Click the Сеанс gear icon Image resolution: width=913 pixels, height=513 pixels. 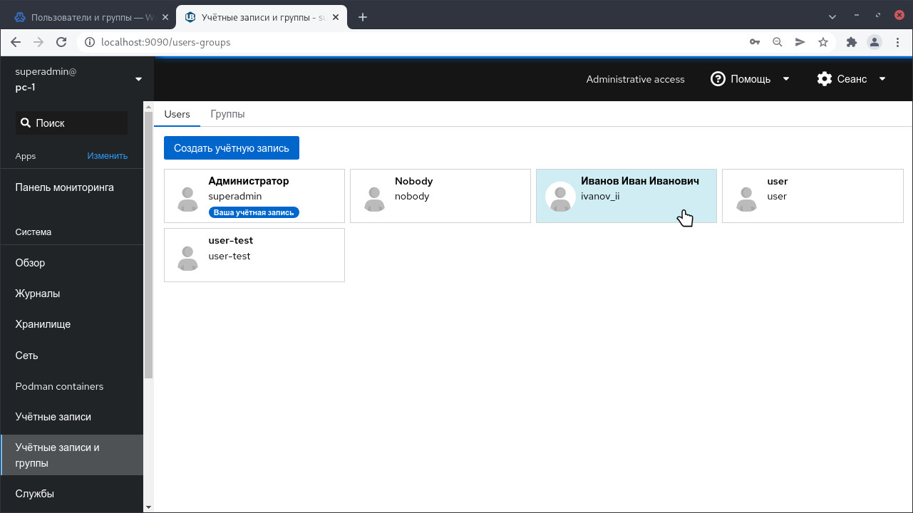coord(825,78)
